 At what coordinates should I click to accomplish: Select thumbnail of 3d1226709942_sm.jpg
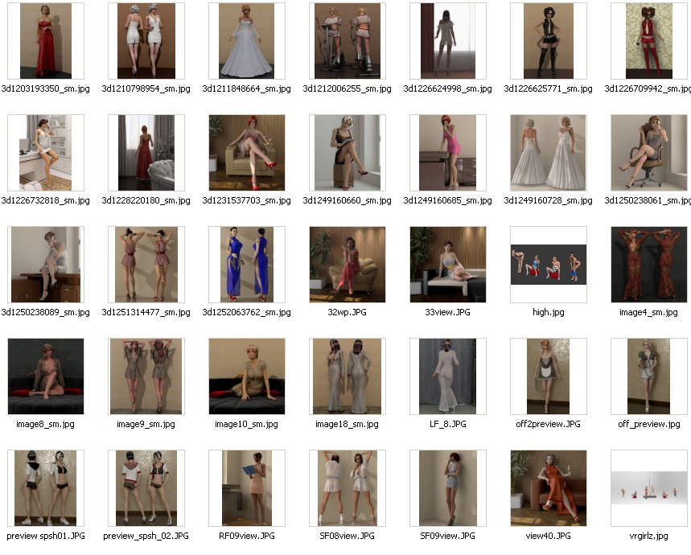tap(648, 41)
